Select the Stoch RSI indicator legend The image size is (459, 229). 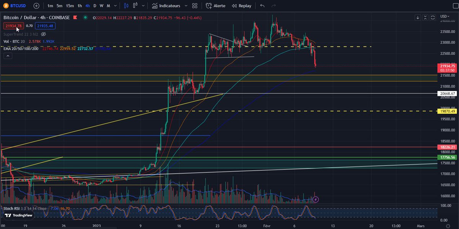(24, 208)
